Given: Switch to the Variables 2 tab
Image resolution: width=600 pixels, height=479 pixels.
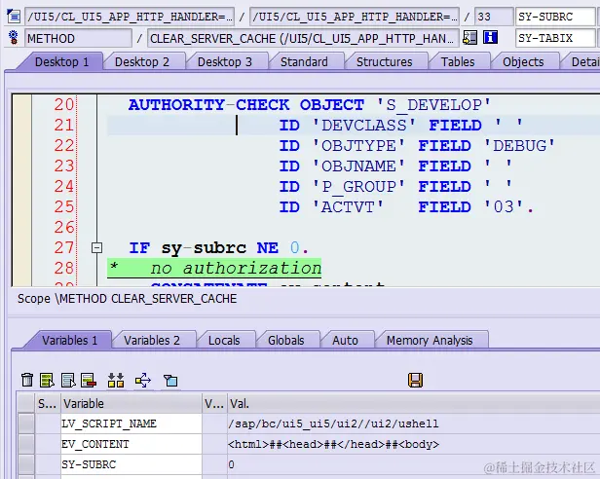Looking at the screenshot, I should pos(152,340).
